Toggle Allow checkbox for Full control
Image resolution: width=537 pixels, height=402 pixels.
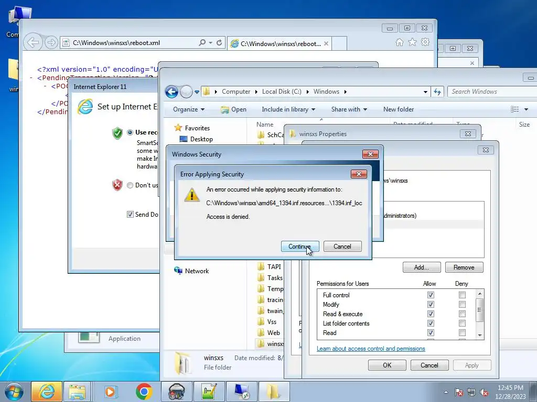[431, 295]
